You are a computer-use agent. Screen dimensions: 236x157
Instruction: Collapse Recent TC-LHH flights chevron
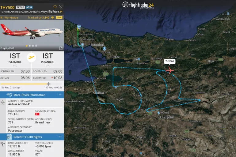pos(59,137)
